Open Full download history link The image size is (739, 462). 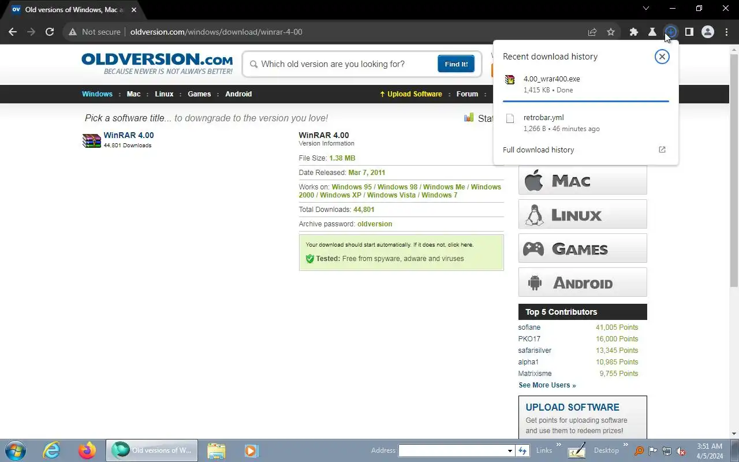coord(538,150)
